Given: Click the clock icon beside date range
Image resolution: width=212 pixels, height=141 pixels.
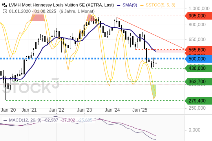Looking at the screenshot, I should point(5,11).
